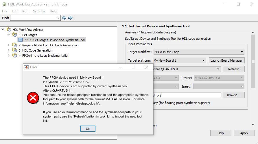Click the right panel vertical scrollbar
The width and height of the screenshot is (258, 144).
253,61
